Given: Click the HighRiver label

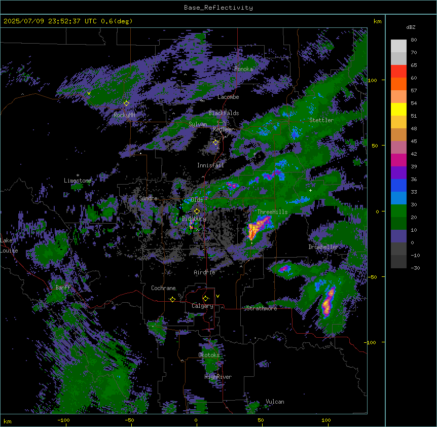Looking at the screenshot, I should (218, 377).
